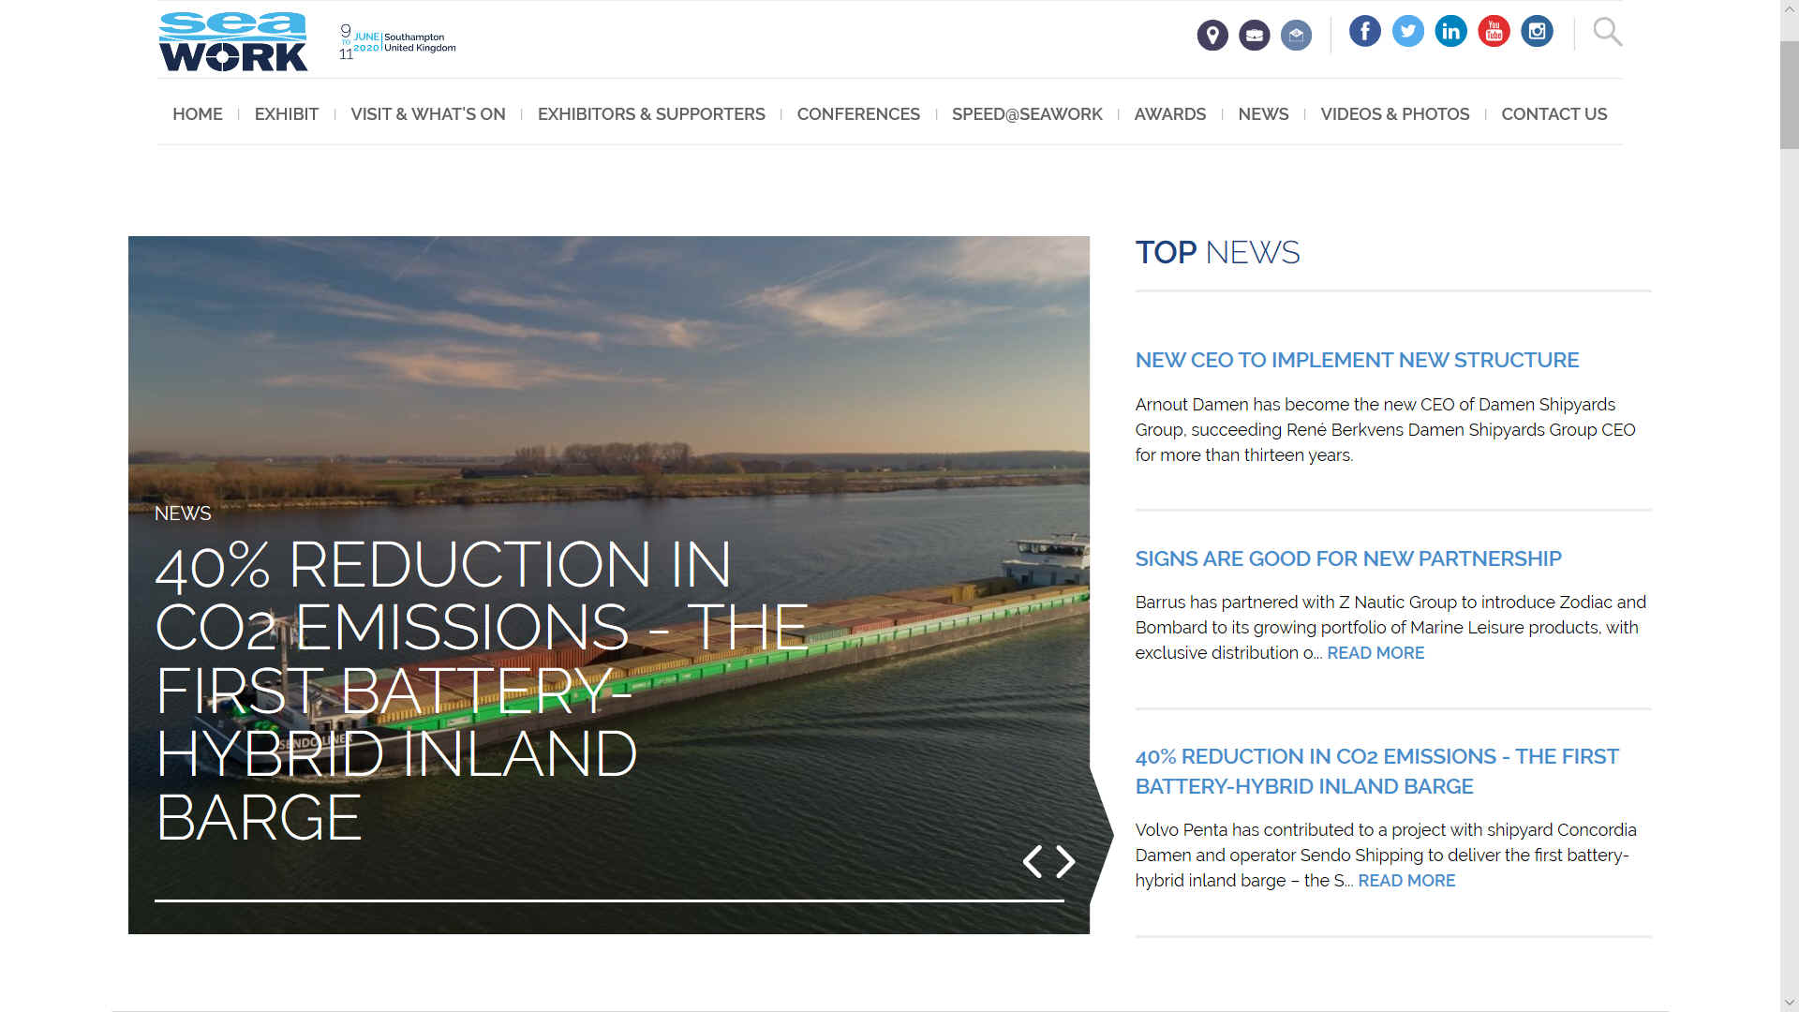Open NEWS menu item
1799x1012 pixels.
click(x=1263, y=114)
